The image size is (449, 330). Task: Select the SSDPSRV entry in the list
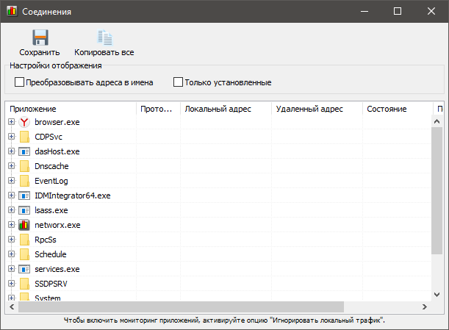tap(51, 284)
